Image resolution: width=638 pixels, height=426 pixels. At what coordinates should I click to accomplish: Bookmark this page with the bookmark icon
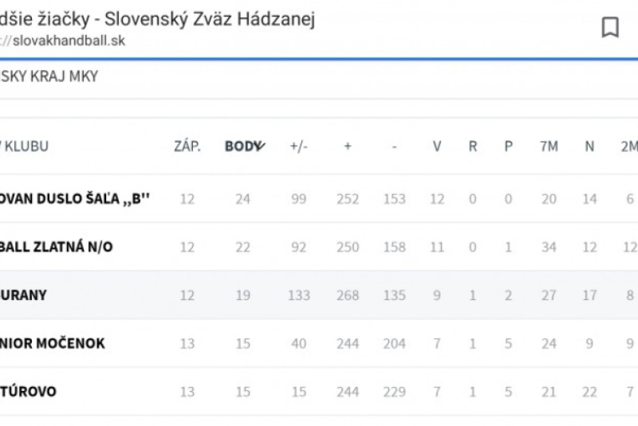click(x=610, y=28)
